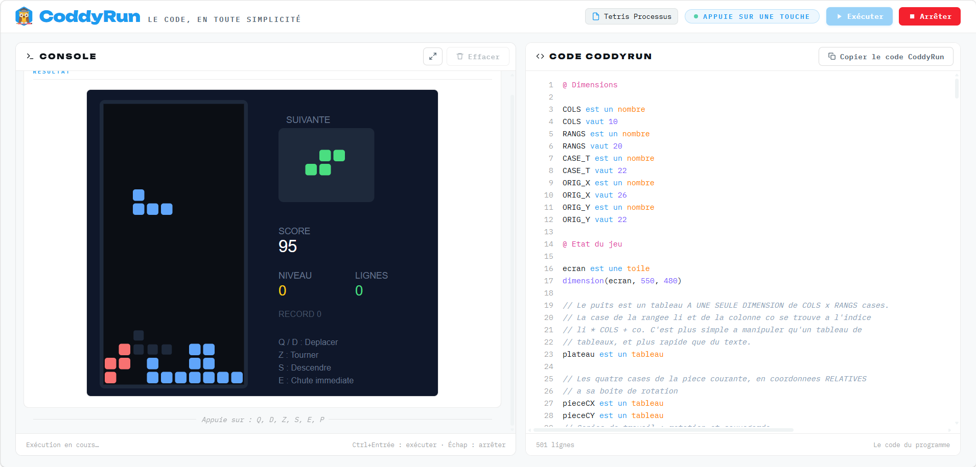Click the 'Appuie sur : Q, D, Z, S, E, P' prompt
The image size is (976, 467).
(263, 420)
